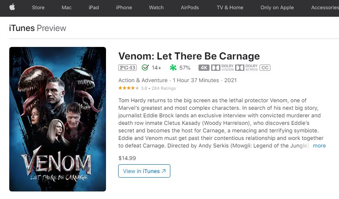Click the star rating display
339x199 pixels.
pos(128,88)
